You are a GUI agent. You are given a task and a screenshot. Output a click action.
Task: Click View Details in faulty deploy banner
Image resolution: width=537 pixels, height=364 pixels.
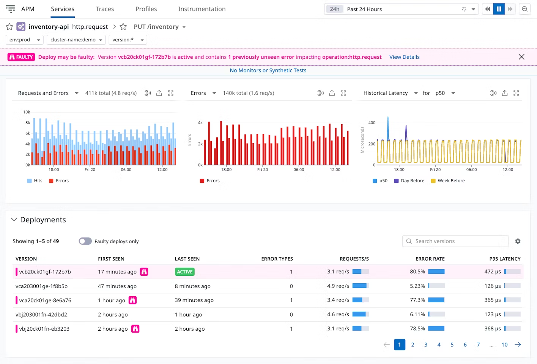pos(404,57)
